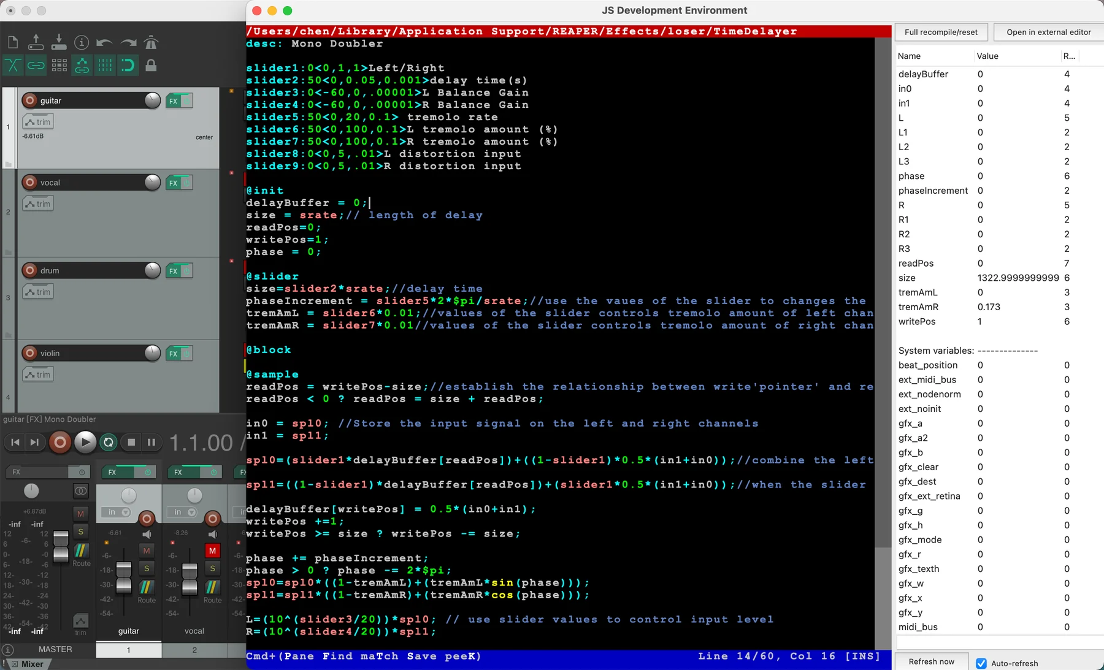Arm record on vocal track panel
The image size is (1104, 670).
tap(29, 182)
